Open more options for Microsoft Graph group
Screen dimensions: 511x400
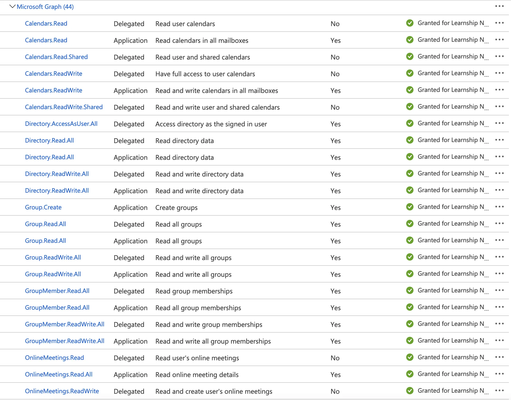tap(499, 7)
